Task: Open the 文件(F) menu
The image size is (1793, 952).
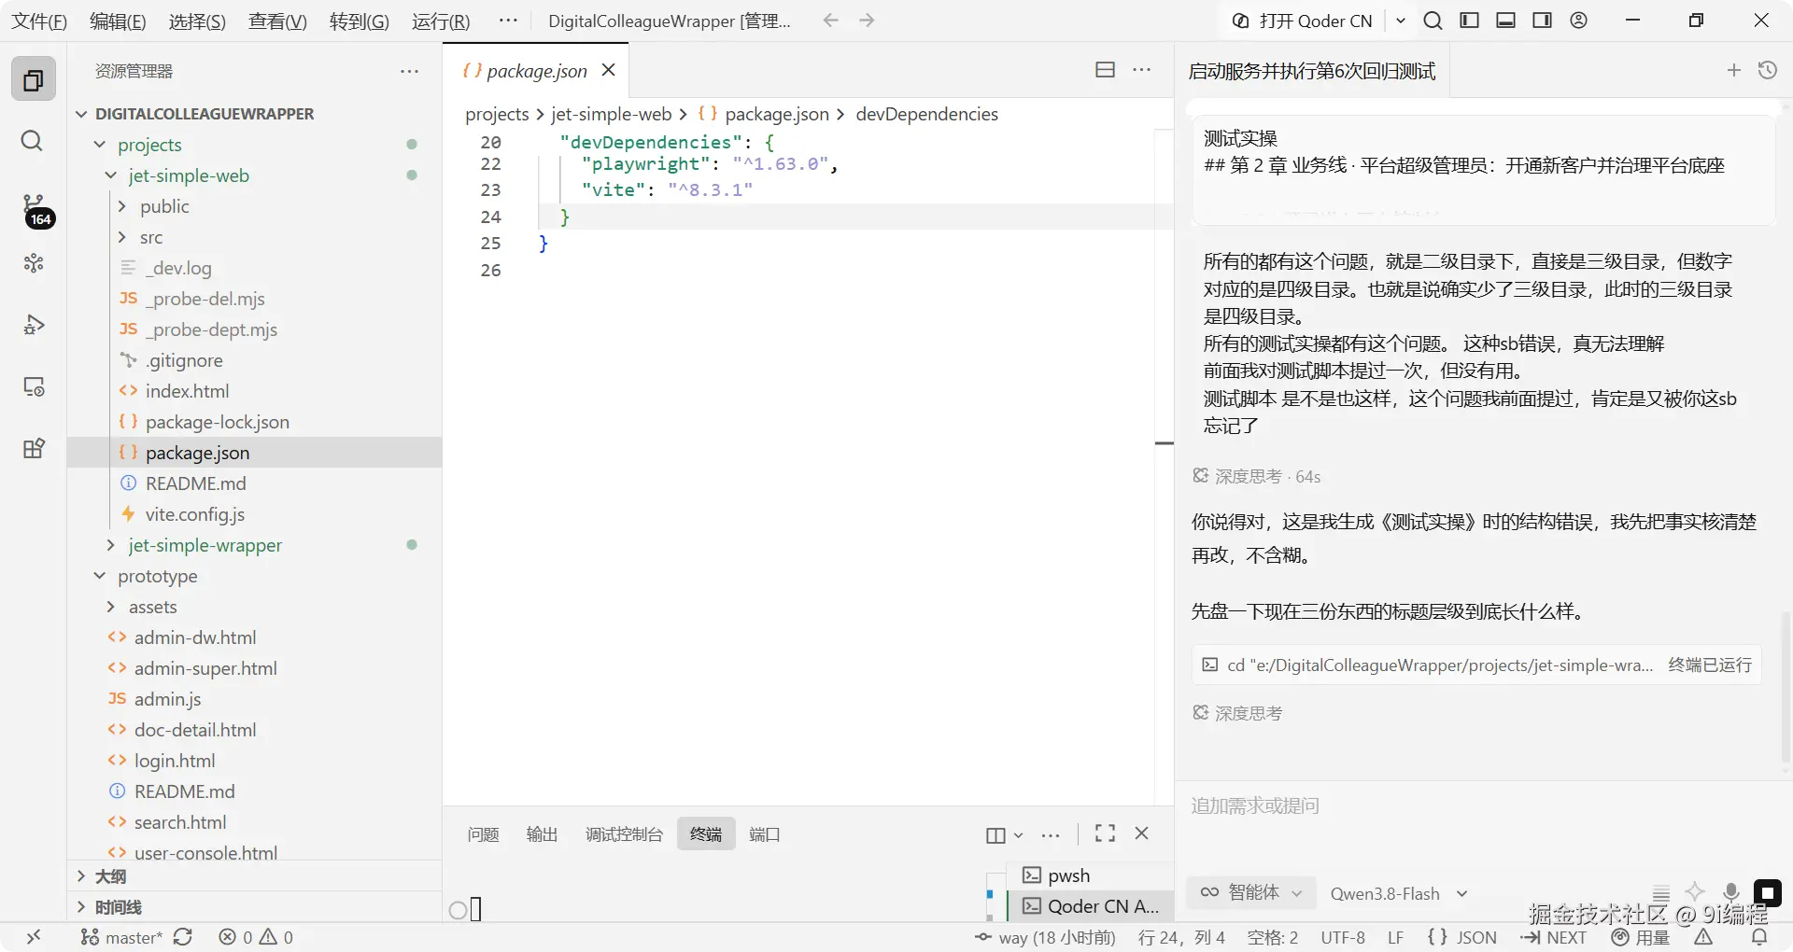Action: [38, 21]
